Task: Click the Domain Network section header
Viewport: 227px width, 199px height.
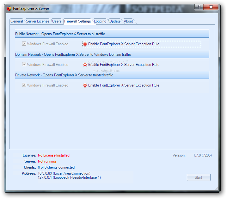Action: point(112,54)
